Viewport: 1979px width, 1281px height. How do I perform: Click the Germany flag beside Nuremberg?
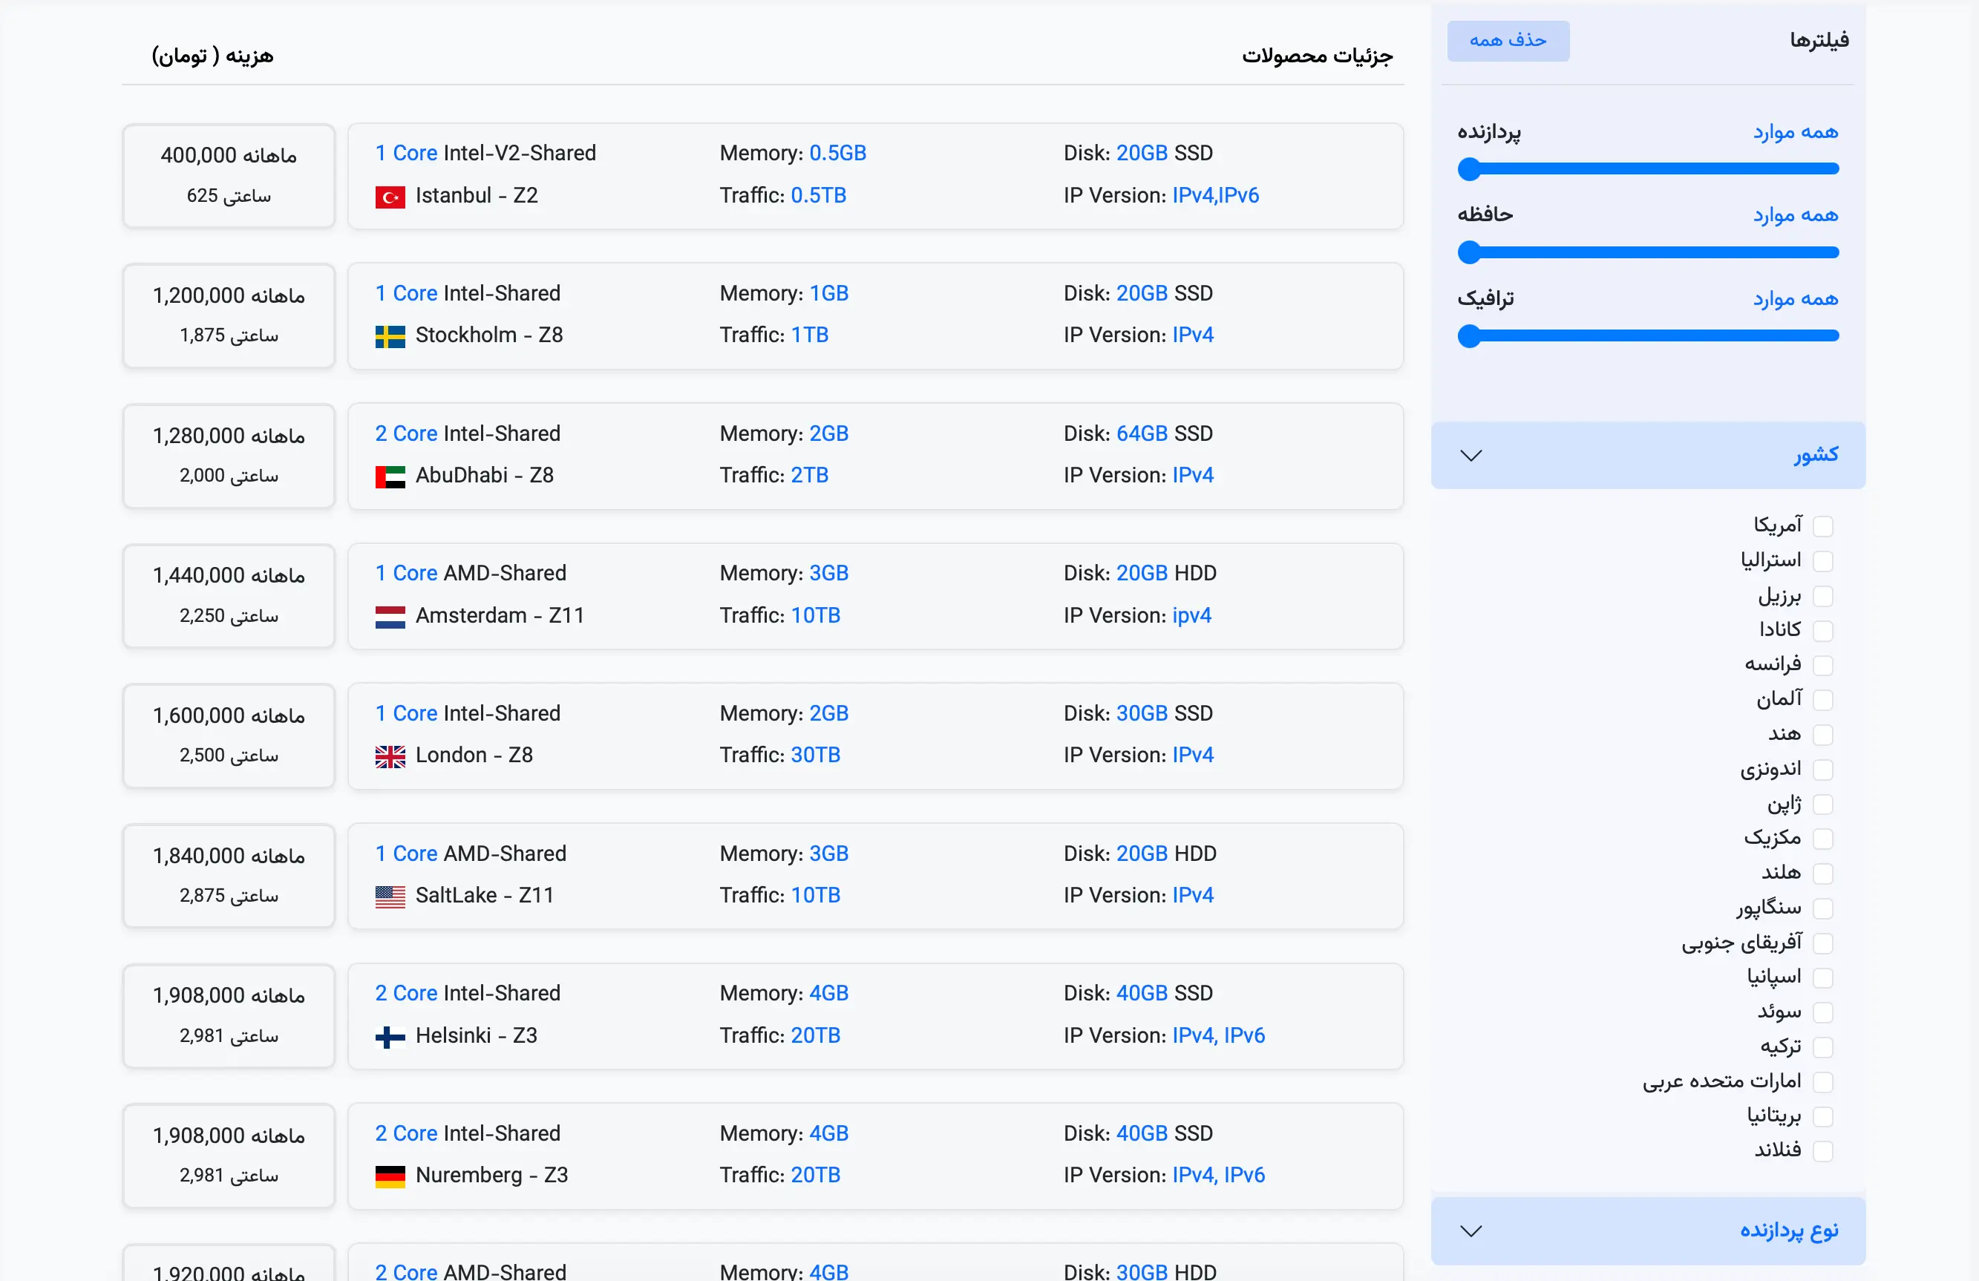click(390, 1176)
